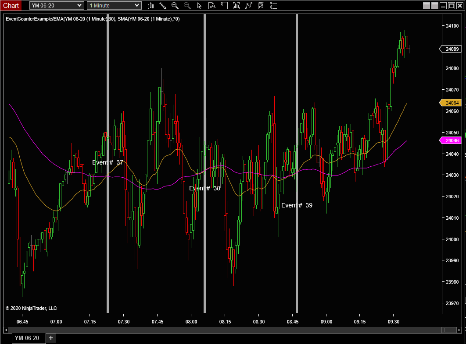
Task: Click the 24100 price axis label
Action: 452,26
